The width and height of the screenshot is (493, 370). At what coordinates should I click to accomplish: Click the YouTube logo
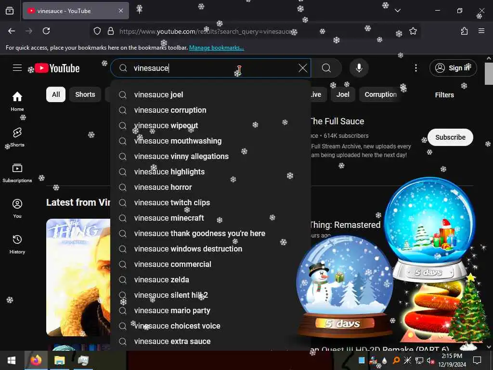(57, 68)
